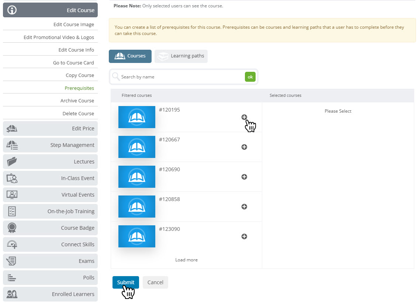Screen dimensions: 419x303
Task: Click the Lectures folder icon
Action: (12, 162)
